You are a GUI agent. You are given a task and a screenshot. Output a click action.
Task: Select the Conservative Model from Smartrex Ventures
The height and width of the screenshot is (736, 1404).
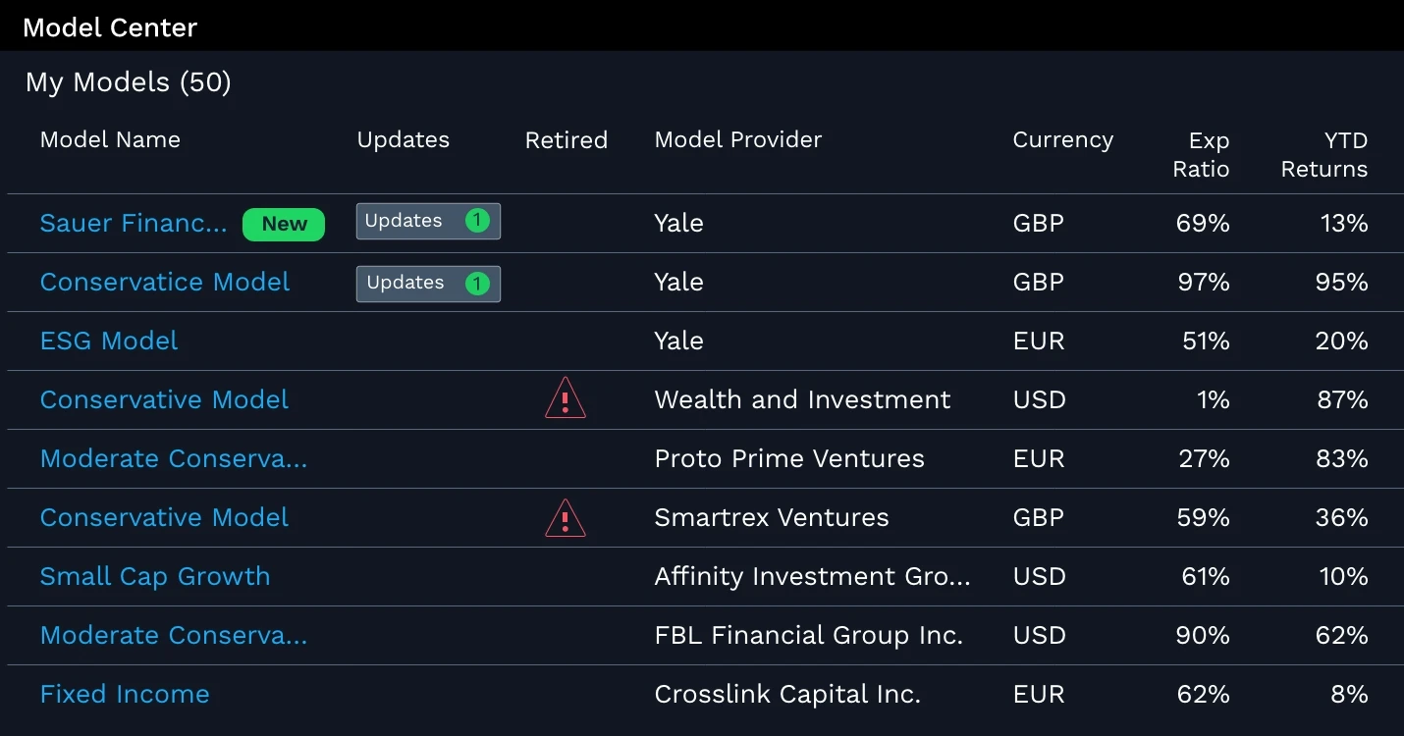[x=164, y=517]
